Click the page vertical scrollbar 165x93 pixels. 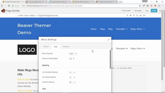click(x=162, y=45)
